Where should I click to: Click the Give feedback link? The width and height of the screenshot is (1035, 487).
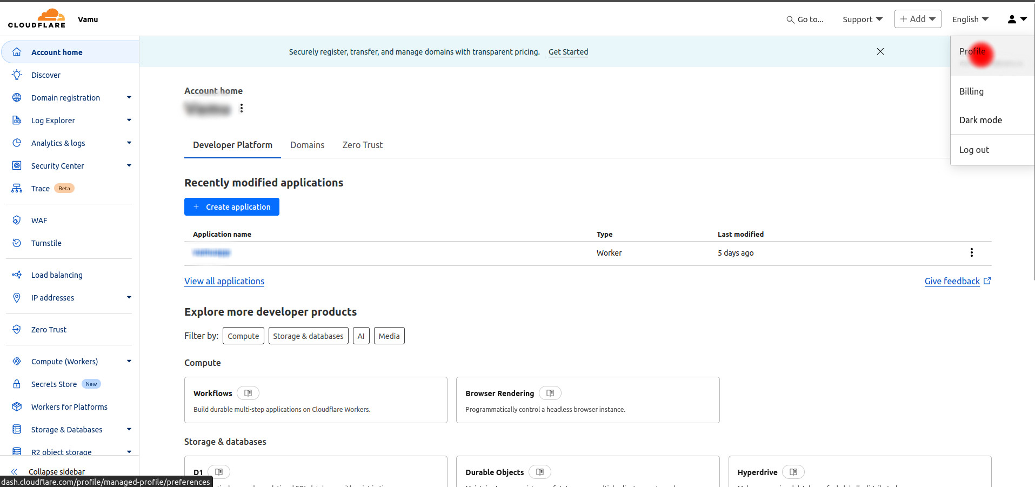coord(957,281)
